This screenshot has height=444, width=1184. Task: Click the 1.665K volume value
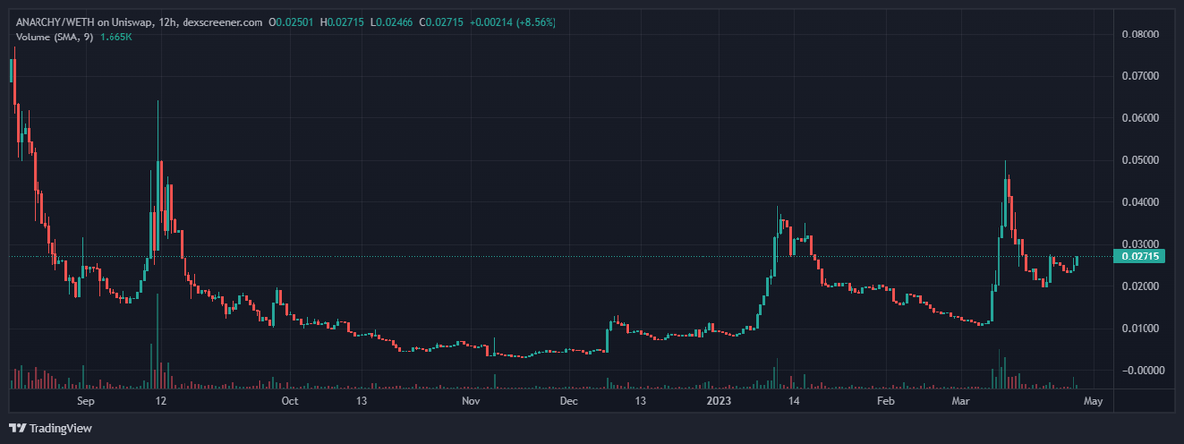116,37
